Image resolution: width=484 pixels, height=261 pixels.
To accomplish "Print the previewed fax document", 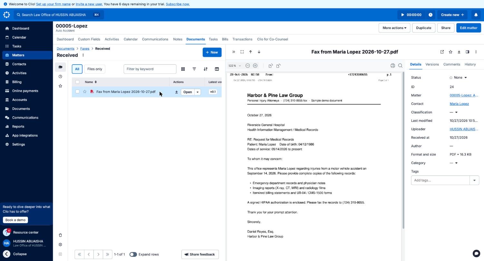I will pos(392,66).
